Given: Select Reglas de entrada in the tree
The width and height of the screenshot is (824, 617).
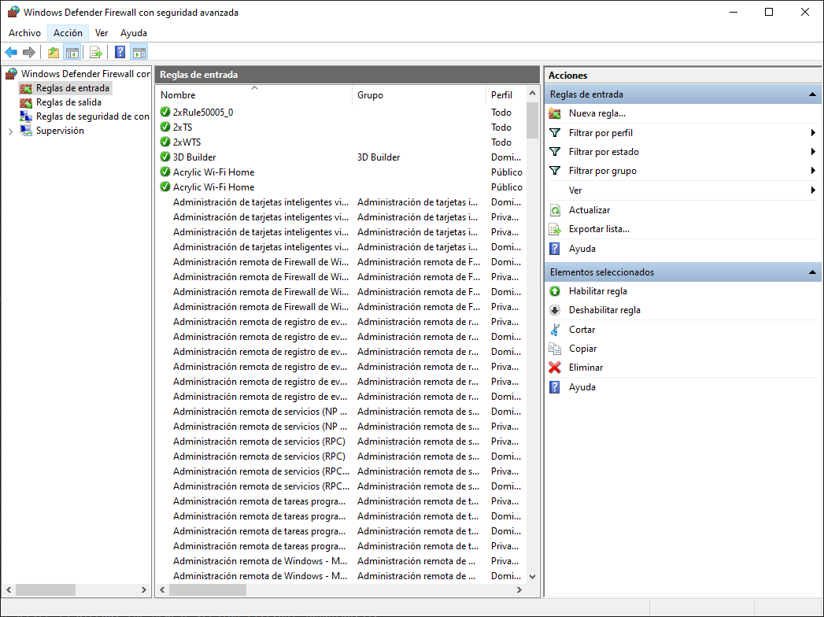Looking at the screenshot, I should (x=72, y=88).
